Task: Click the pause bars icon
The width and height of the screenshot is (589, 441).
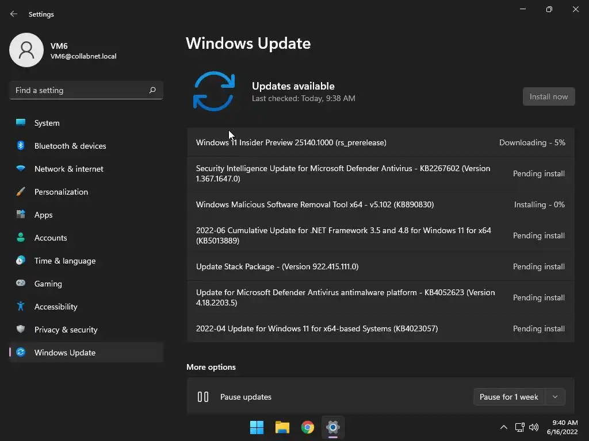Action: click(x=203, y=397)
